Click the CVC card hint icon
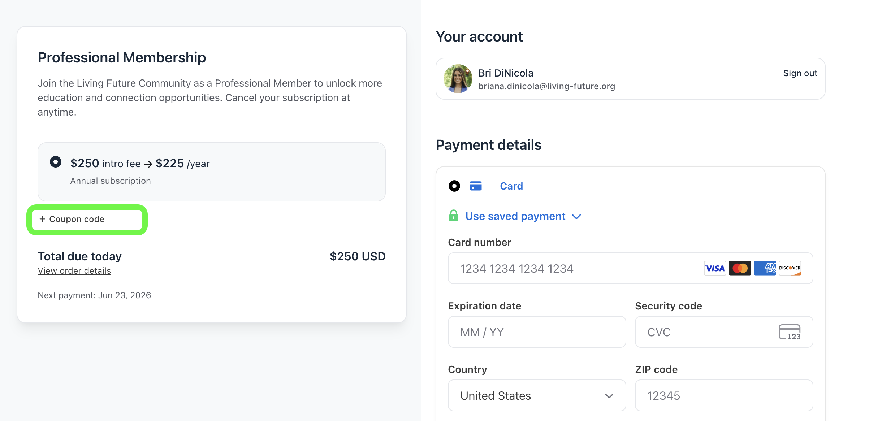869x421 pixels. [790, 332]
